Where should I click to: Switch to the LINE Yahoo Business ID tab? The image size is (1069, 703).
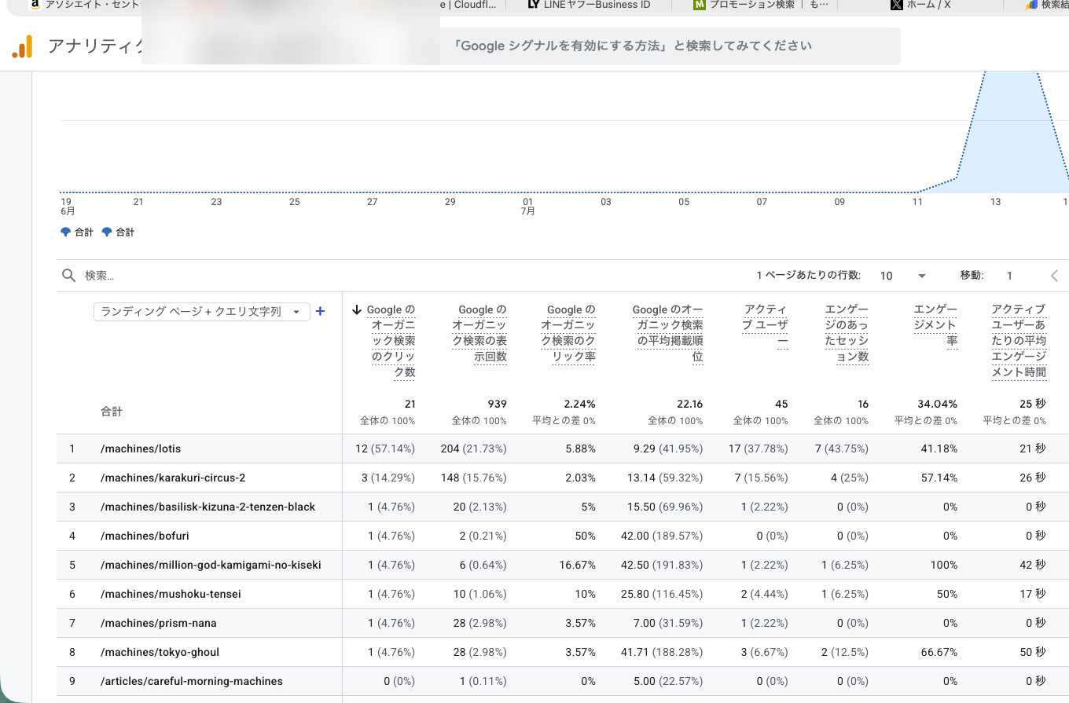[588, 5]
